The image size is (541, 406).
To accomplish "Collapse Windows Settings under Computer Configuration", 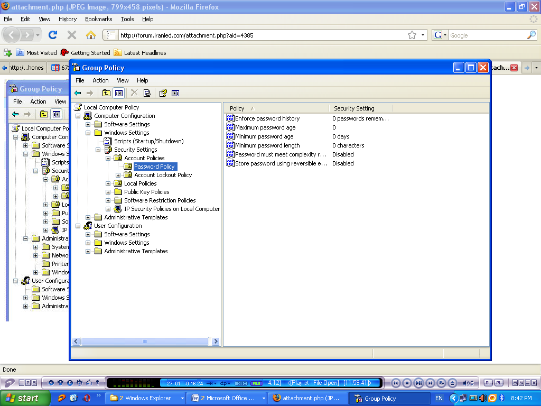I will [x=88, y=133].
